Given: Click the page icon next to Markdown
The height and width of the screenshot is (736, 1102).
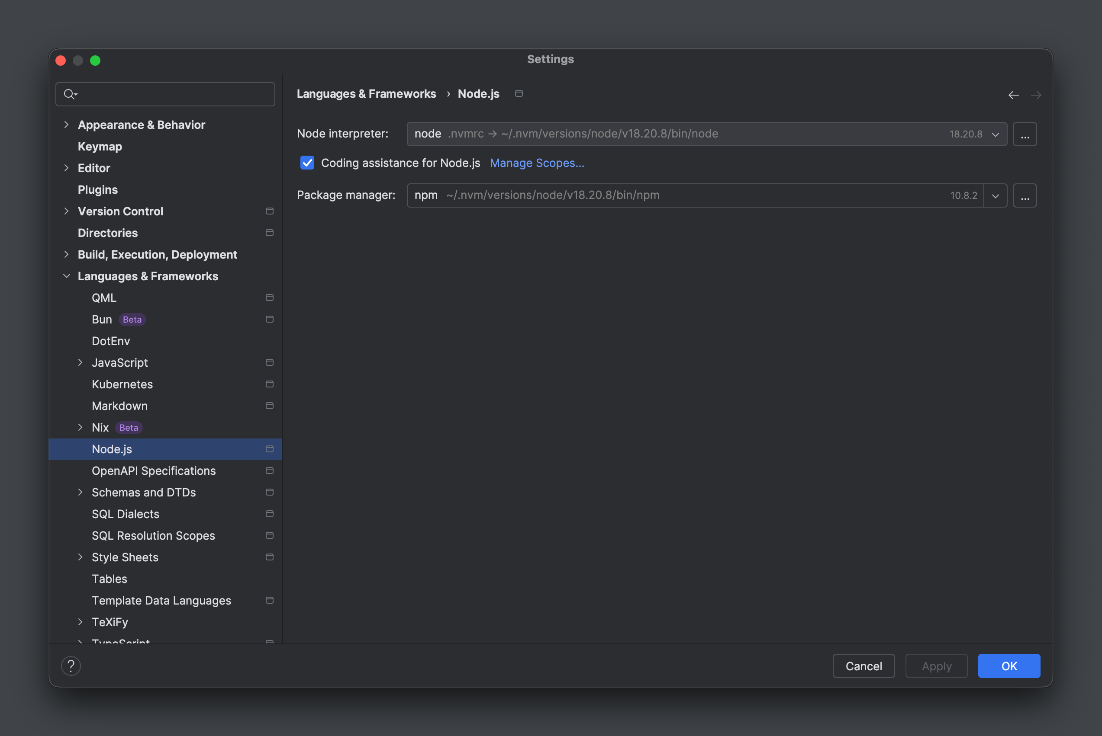Looking at the screenshot, I should click(270, 406).
